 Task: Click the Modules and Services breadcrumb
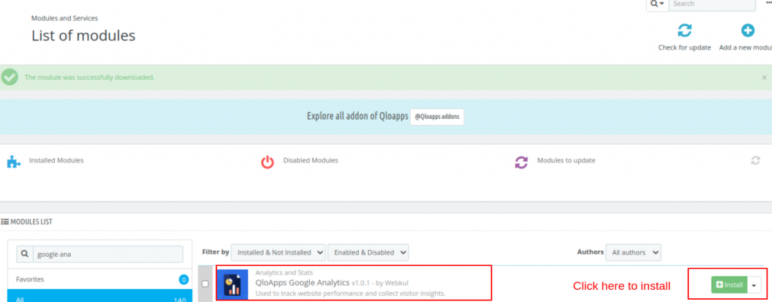pos(65,18)
